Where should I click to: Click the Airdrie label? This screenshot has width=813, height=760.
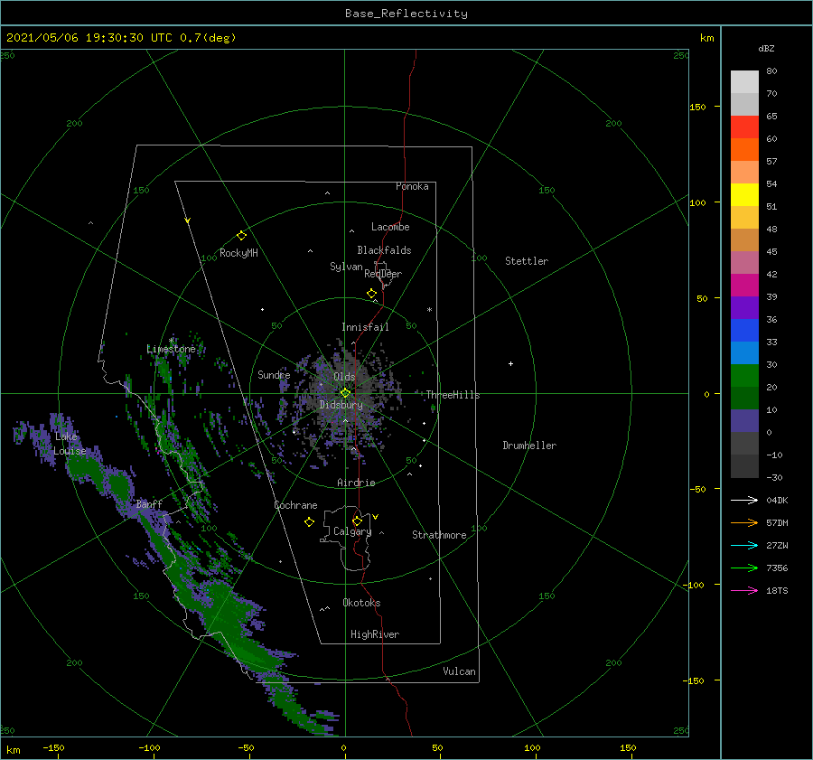pyautogui.click(x=356, y=483)
